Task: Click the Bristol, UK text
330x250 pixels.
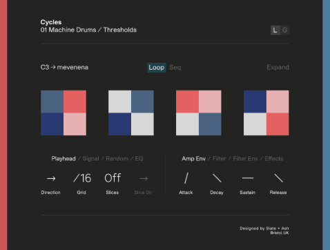Action: click(280, 233)
